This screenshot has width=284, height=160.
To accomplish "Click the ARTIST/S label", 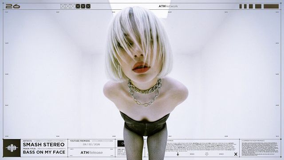I will 28,141.
